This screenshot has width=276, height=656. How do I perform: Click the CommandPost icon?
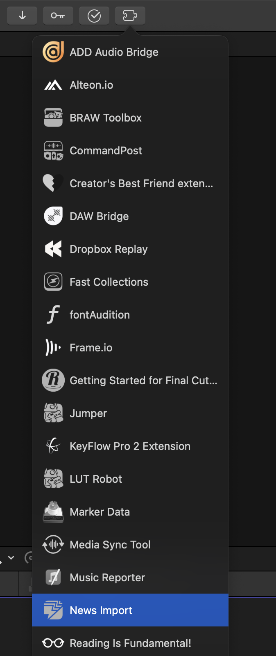(x=53, y=151)
